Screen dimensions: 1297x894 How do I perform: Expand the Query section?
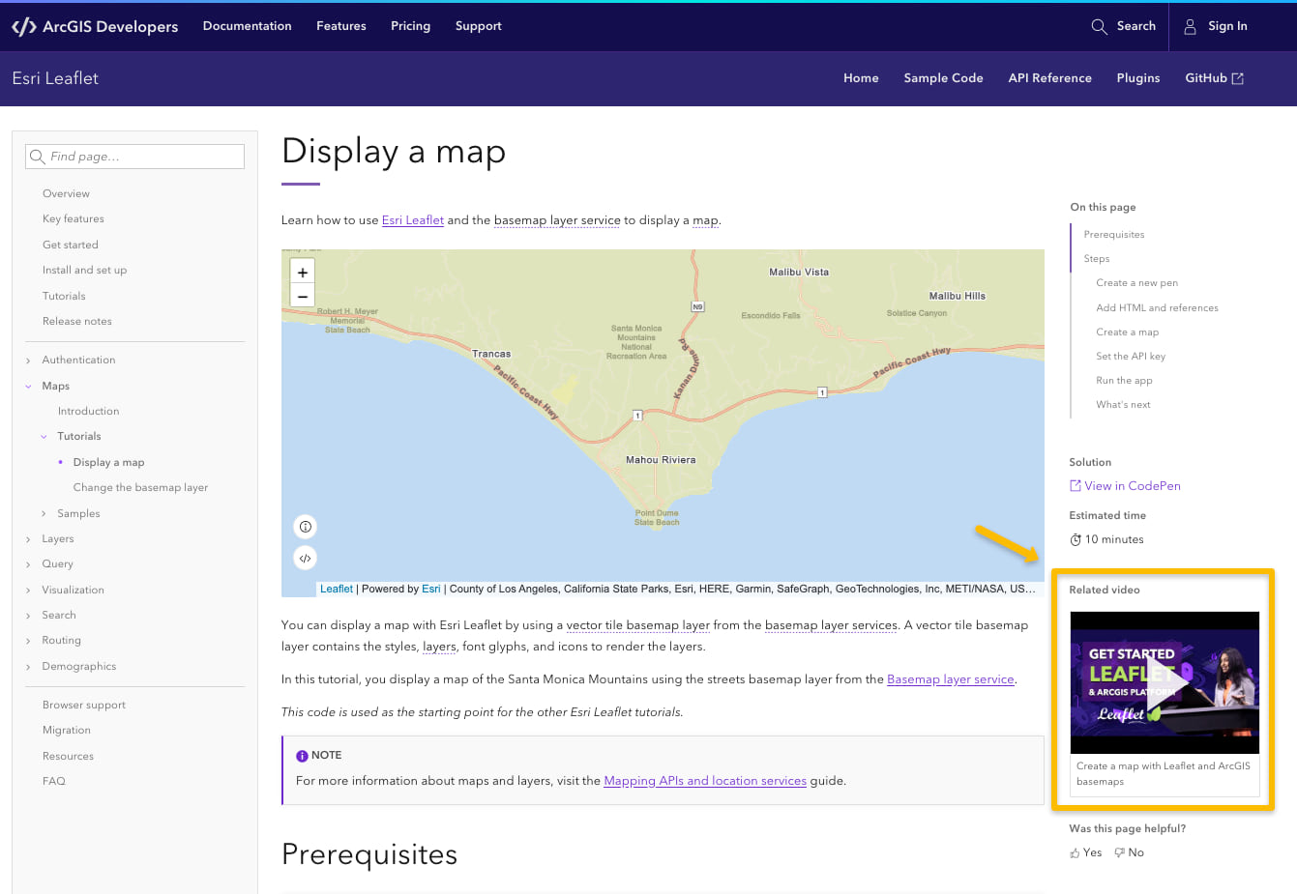tap(28, 564)
